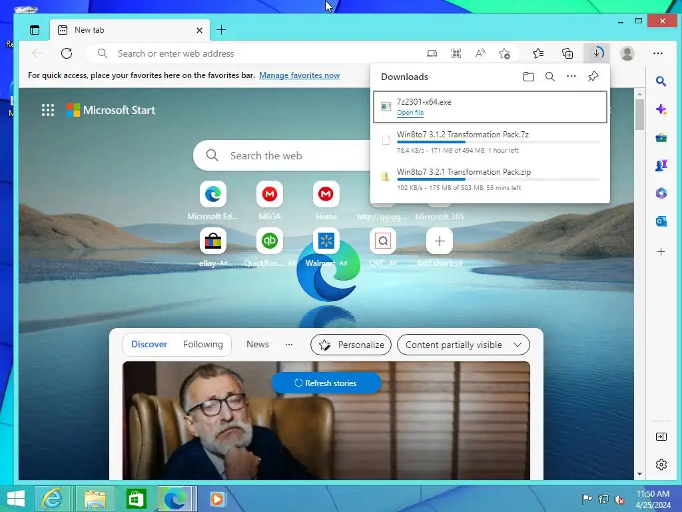Open the tab actions menu icon

click(x=35, y=30)
